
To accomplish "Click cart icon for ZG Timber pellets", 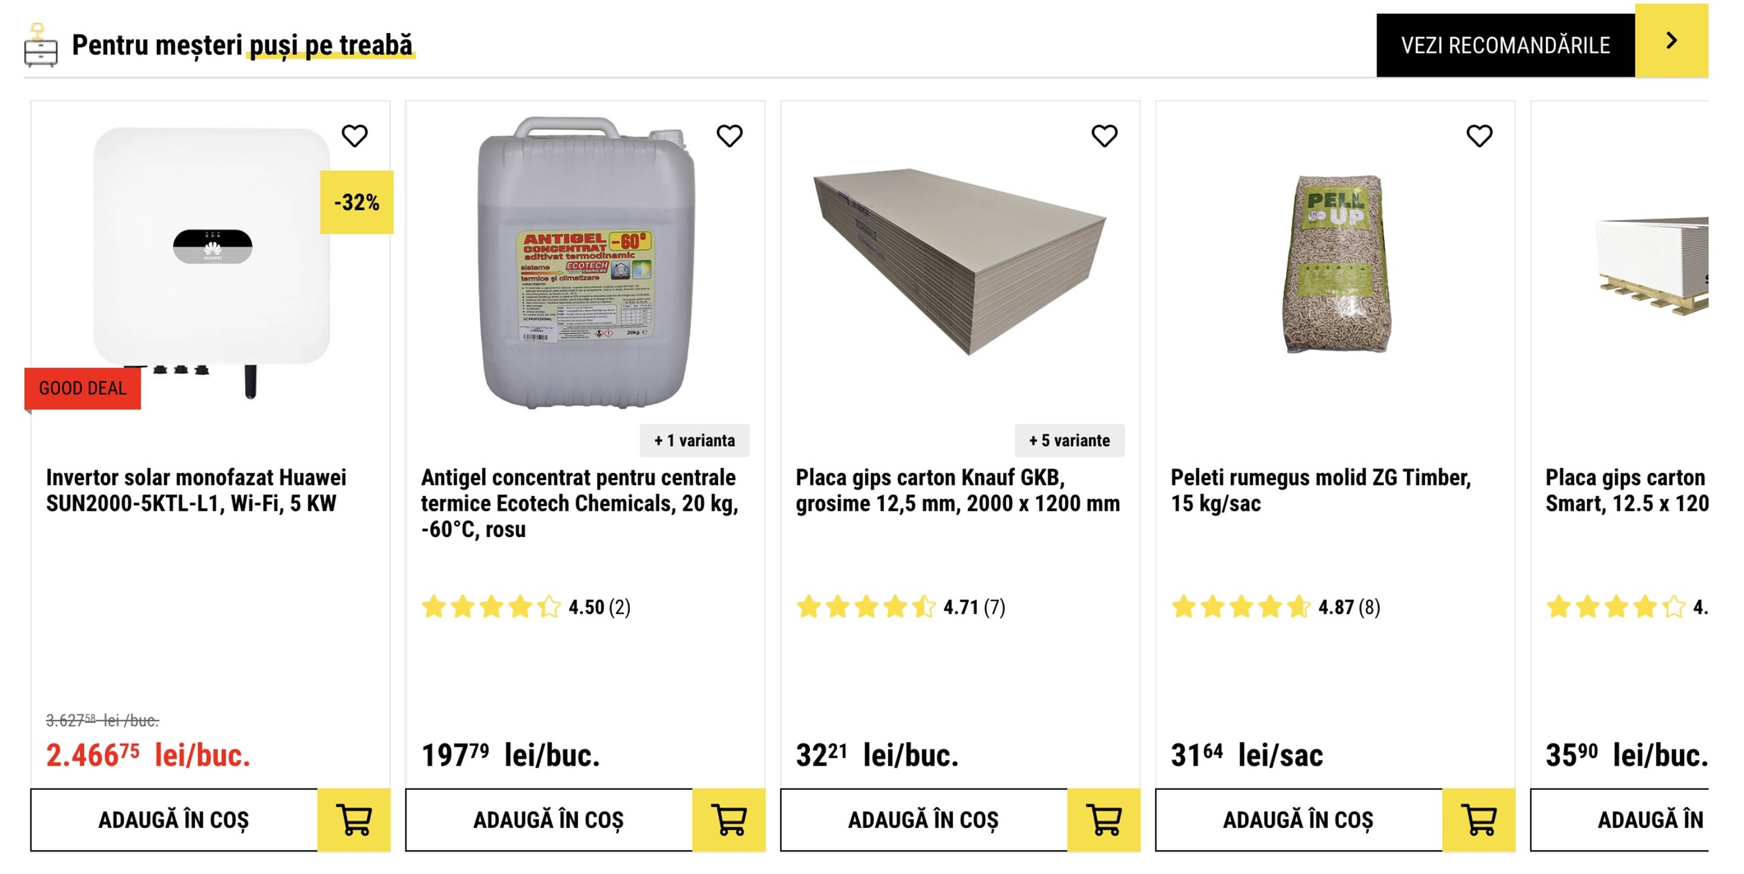I will [x=1479, y=819].
